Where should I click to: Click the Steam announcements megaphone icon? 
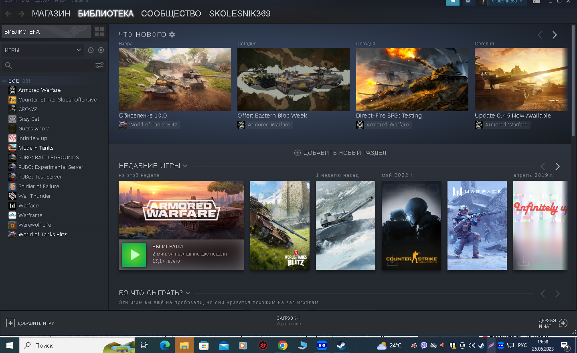pyautogui.click(x=452, y=2)
